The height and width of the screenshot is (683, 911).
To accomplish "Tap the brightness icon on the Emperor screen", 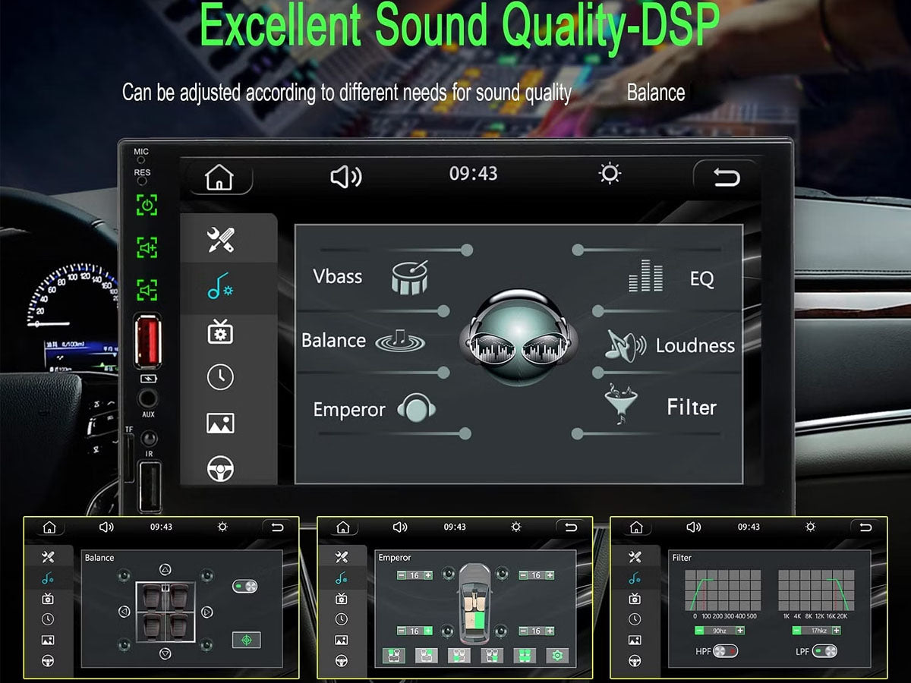I will point(516,527).
